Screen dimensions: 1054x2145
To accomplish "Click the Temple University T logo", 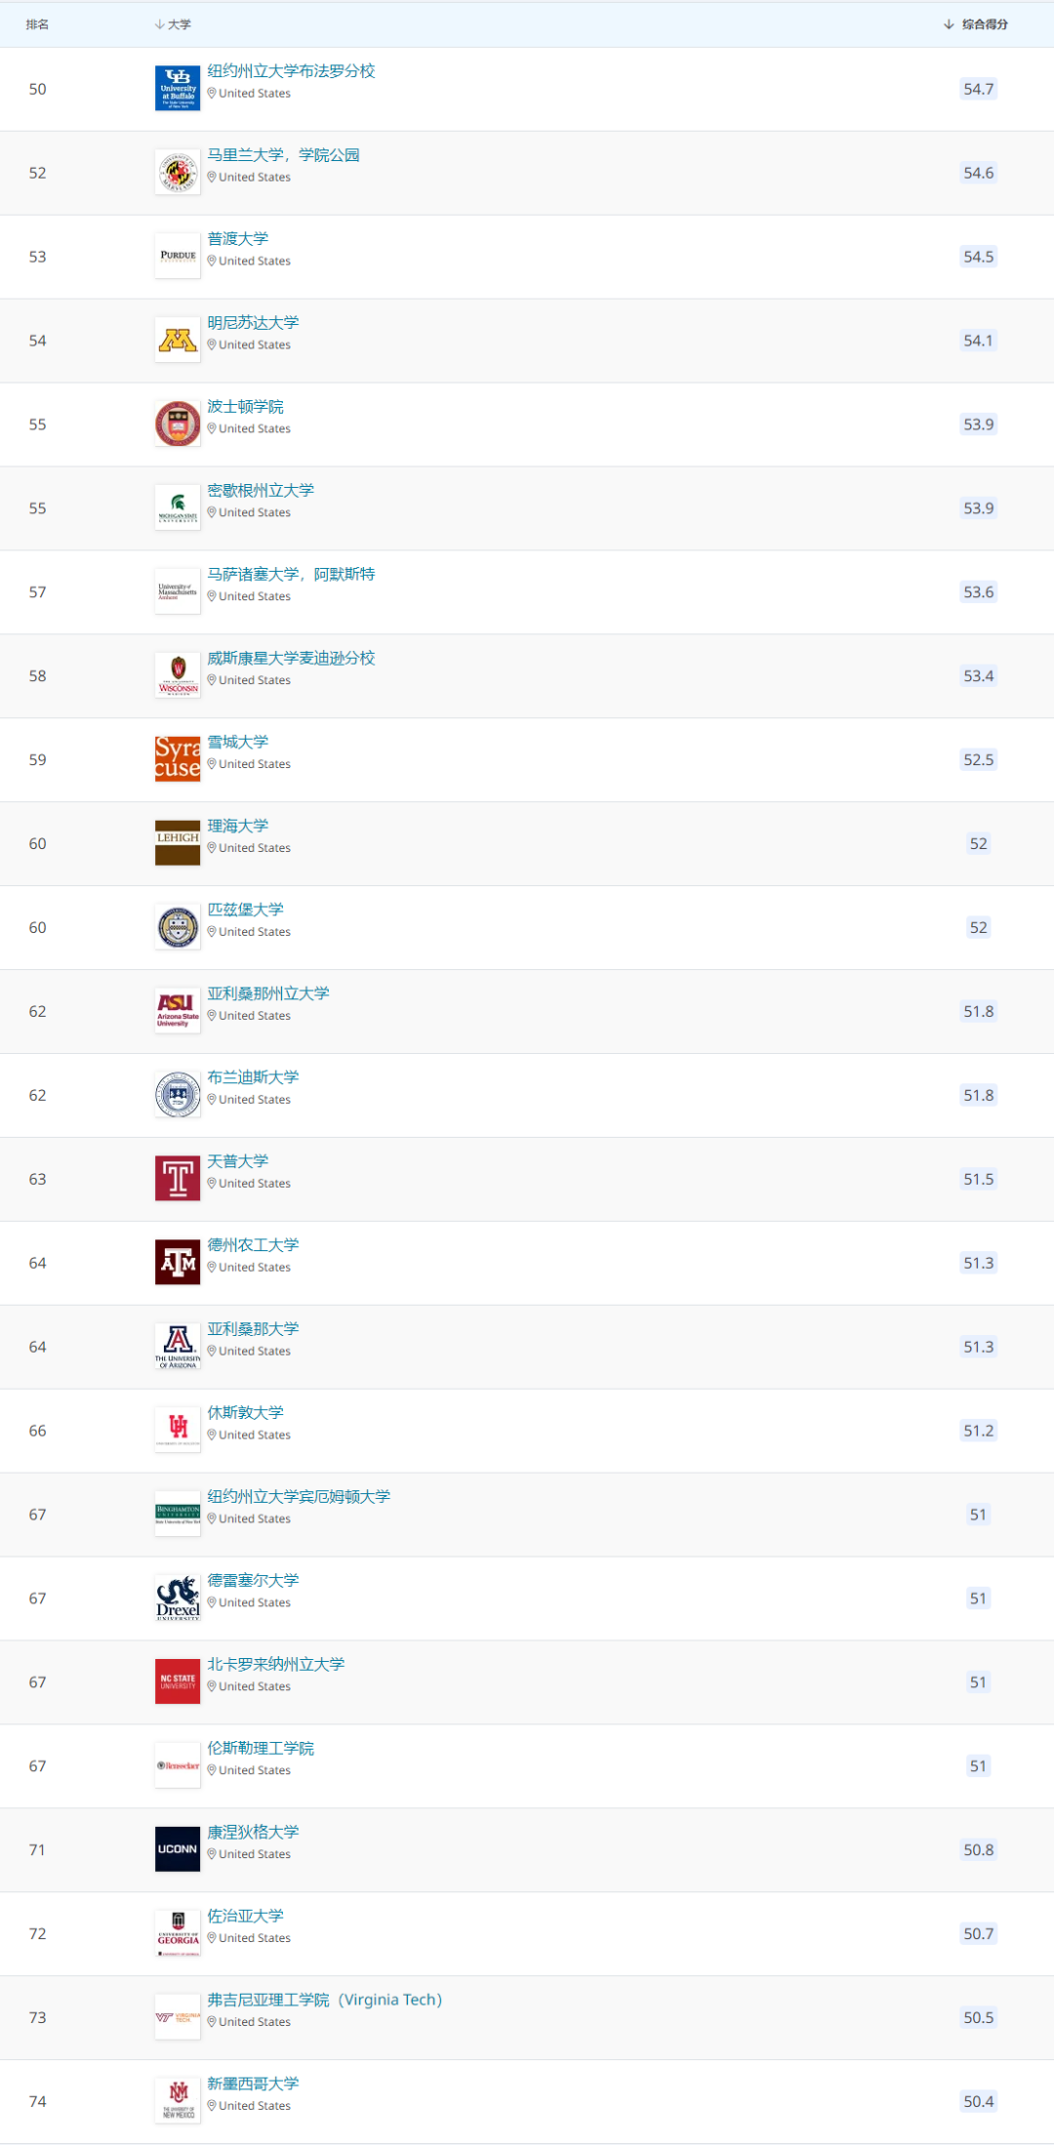I will tap(178, 1179).
